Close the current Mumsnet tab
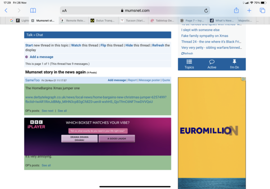This screenshot has height=189, width=270. point(32,20)
